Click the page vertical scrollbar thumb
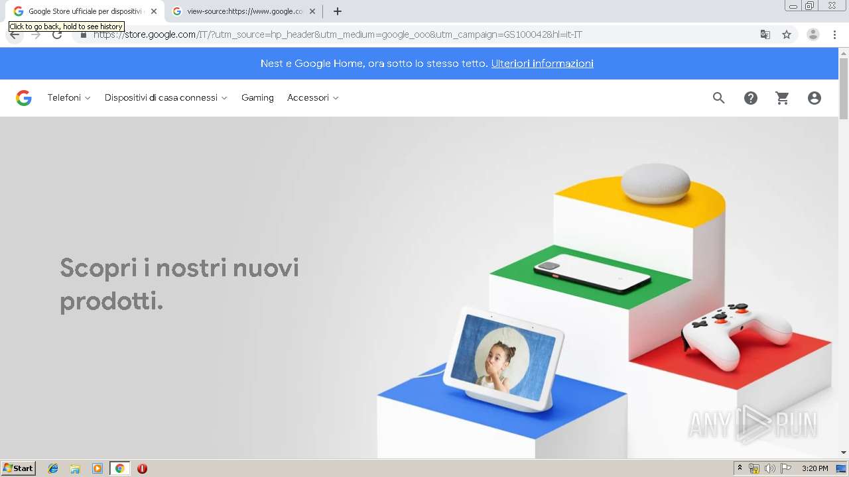Viewport: 849px width, 477px height. pyautogui.click(x=844, y=89)
